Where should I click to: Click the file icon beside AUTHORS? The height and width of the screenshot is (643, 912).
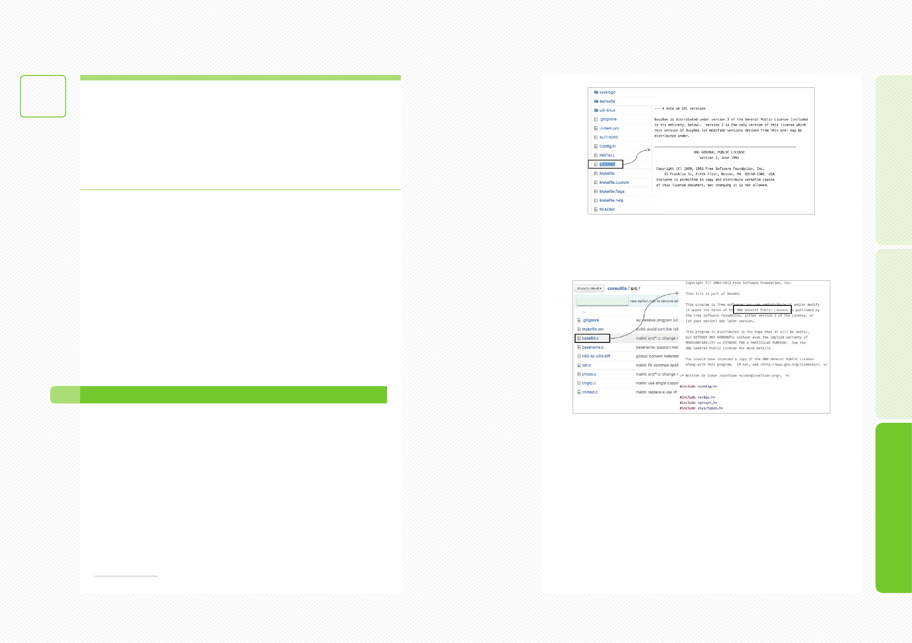[596, 137]
